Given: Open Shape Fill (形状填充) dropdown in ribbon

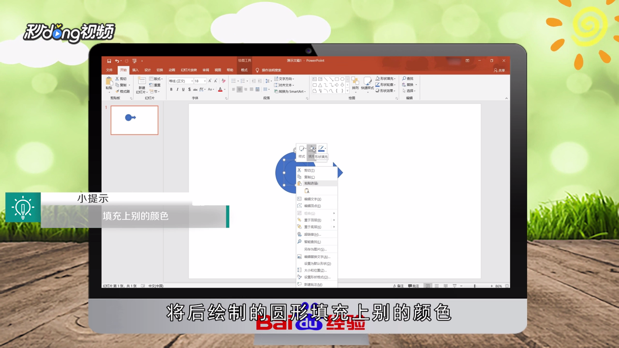Looking at the screenshot, I should pos(385,78).
